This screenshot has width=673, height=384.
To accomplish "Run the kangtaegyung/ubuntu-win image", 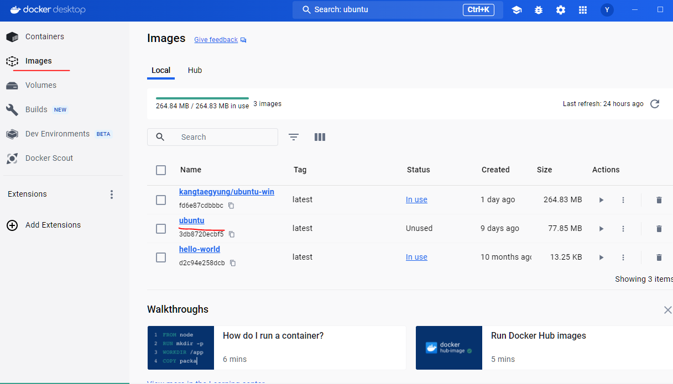I will 601,200.
